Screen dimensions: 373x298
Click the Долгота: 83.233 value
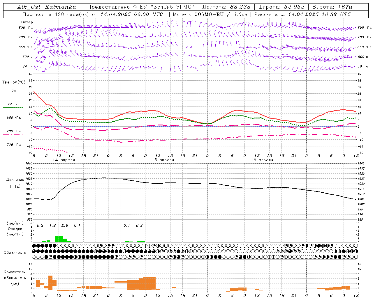click(x=226, y=7)
